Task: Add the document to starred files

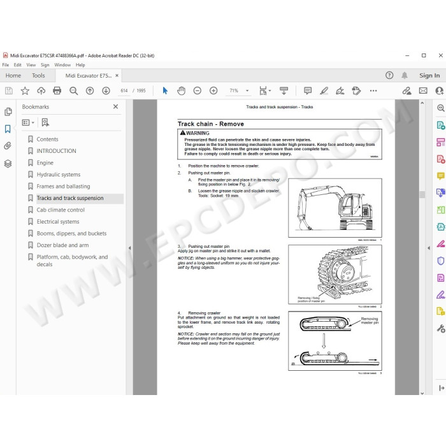Action: coord(25,90)
